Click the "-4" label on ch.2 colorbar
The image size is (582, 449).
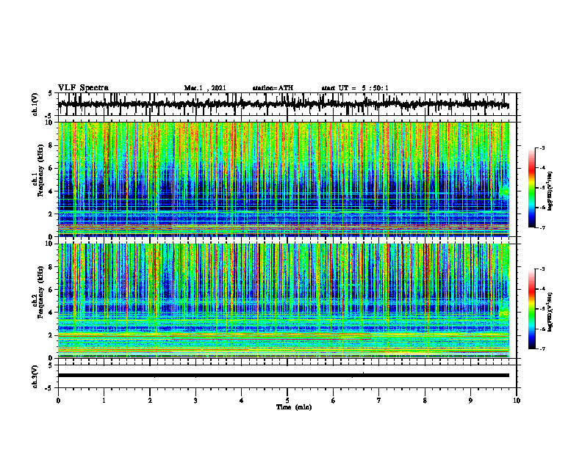542,289
